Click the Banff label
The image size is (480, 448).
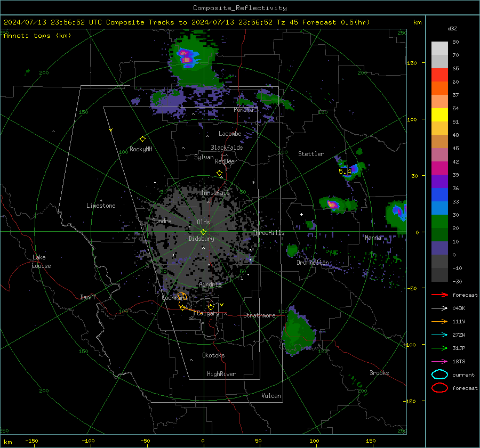click(x=88, y=297)
